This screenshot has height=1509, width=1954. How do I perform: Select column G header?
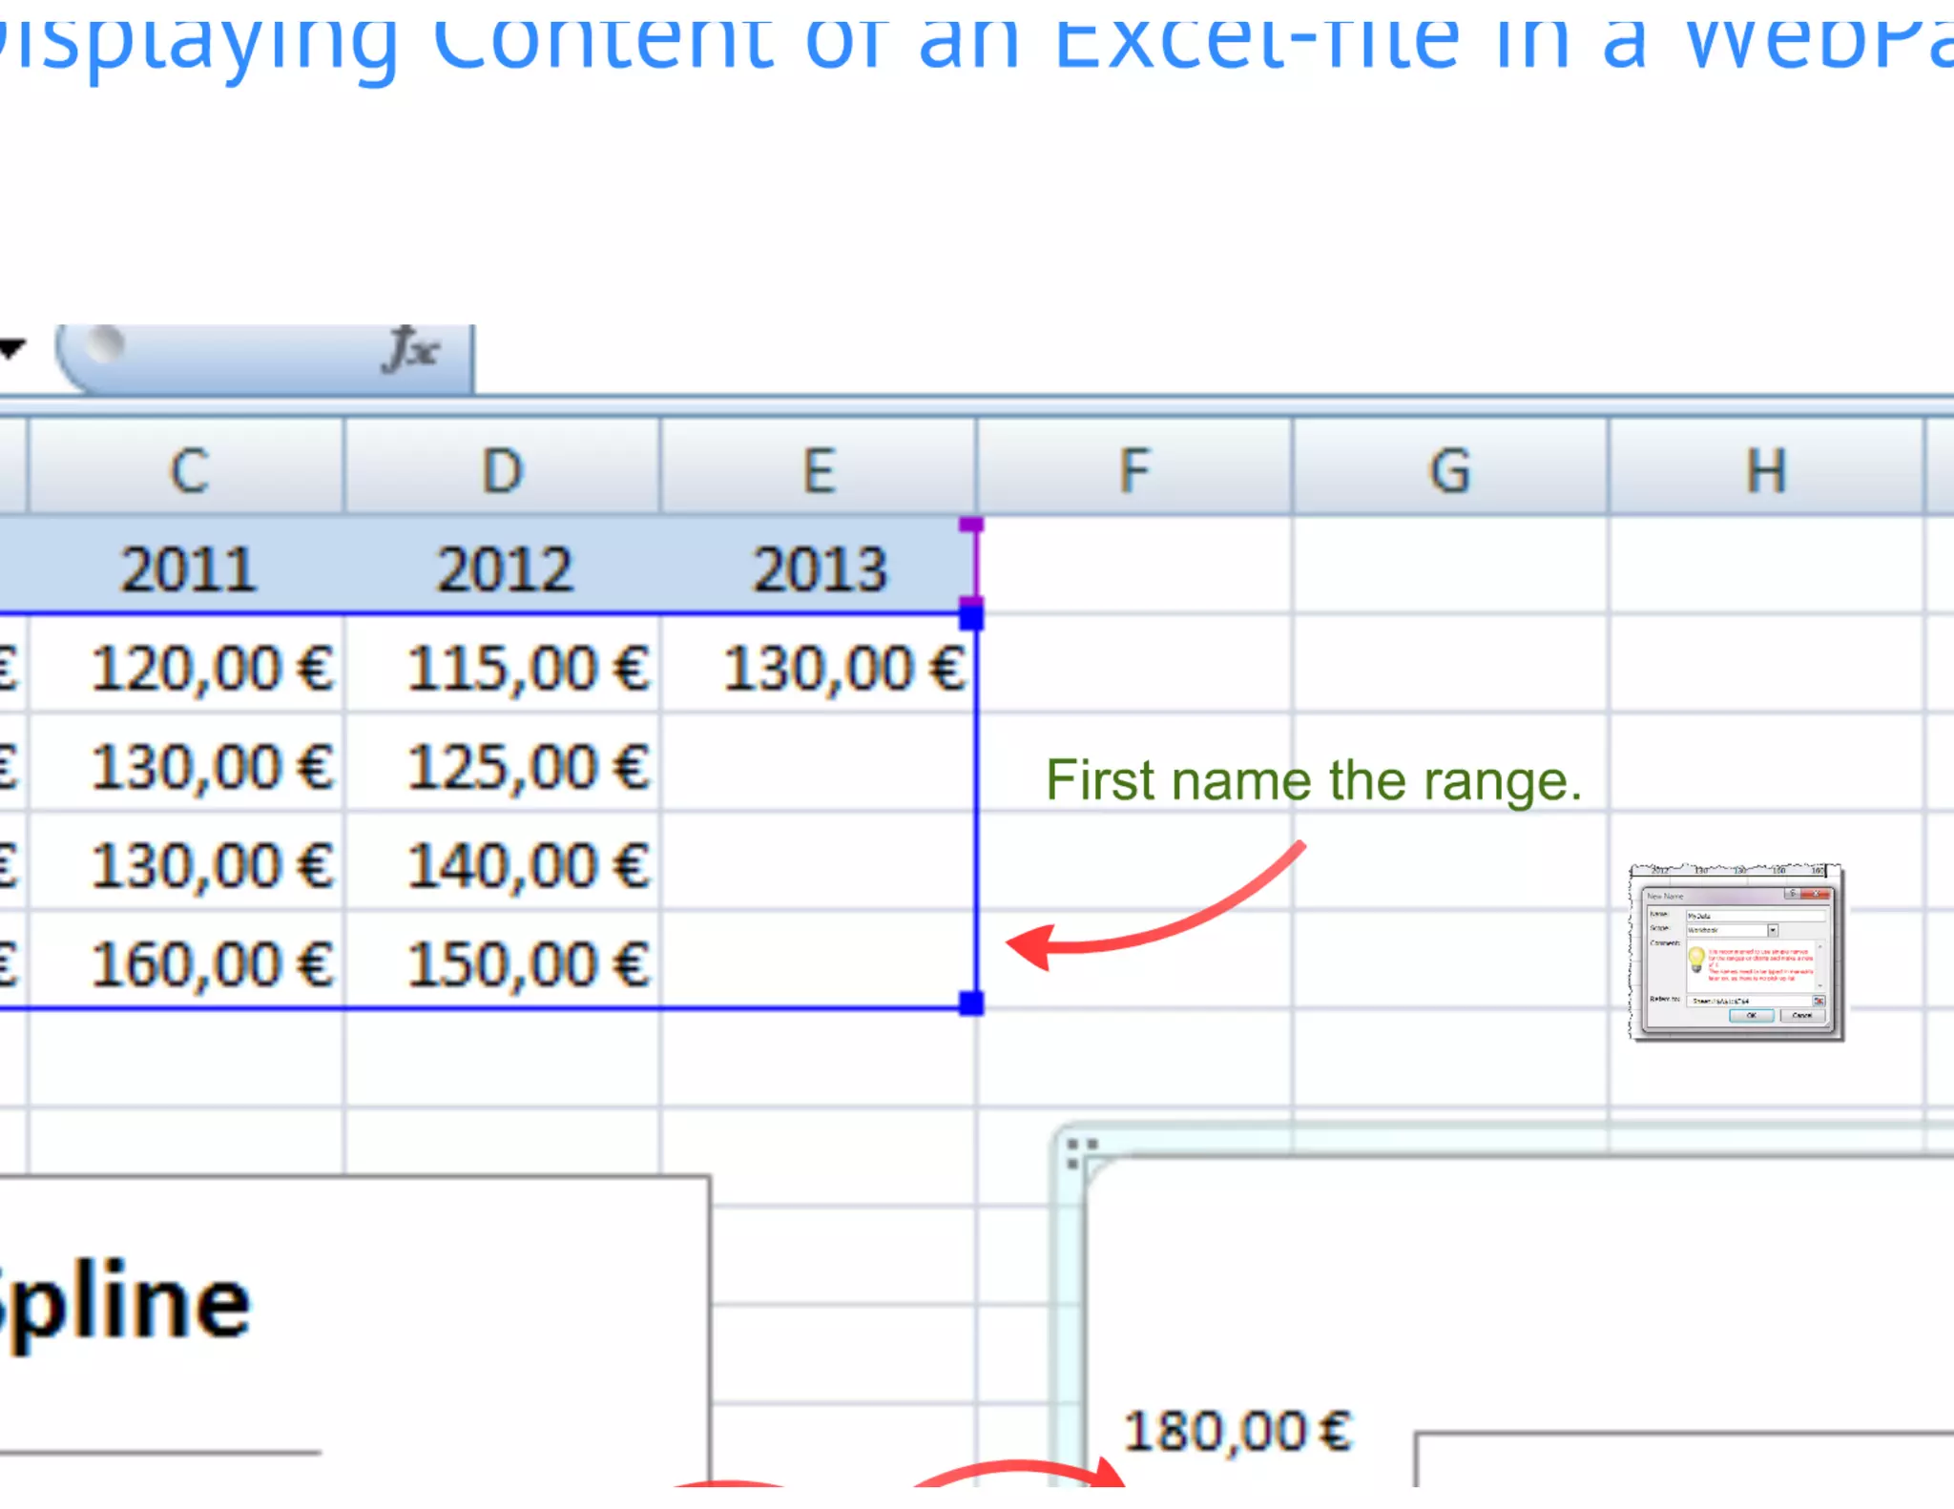tap(1450, 469)
